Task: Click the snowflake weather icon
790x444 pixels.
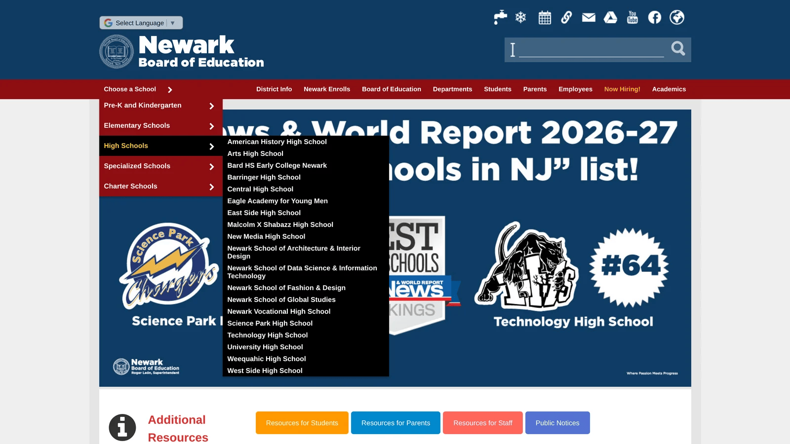Action: tap(520, 18)
